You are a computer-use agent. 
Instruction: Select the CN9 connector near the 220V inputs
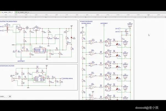130,26
